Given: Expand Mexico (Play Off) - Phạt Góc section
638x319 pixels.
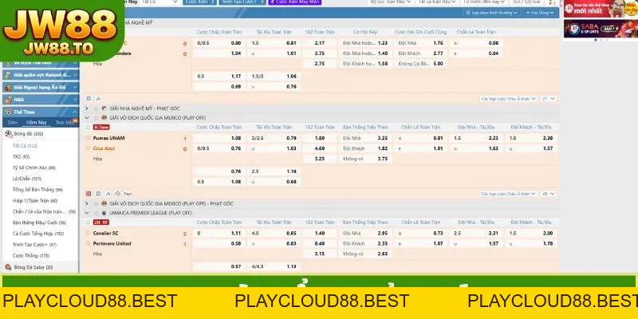Looking at the screenshot, I should [x=87, y=203].
